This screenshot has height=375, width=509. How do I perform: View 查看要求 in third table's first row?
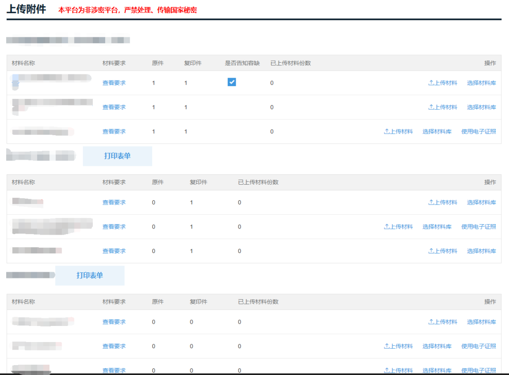click(114, 322)
